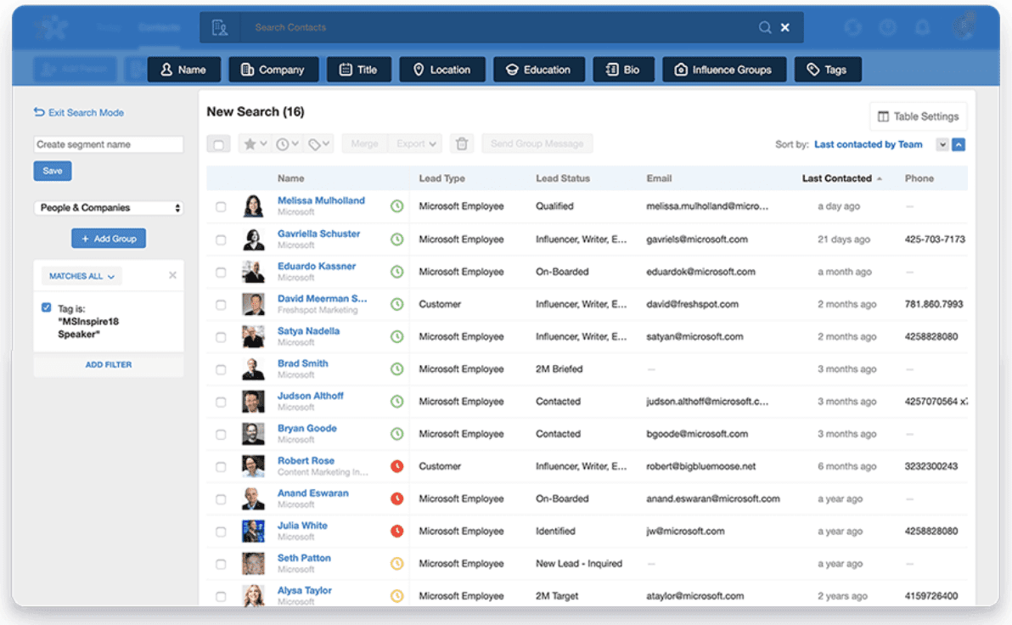Toggle the select-all checkbox in the toolbar
This screenshot has height=625, width=1012.
pyautogui.click(x=218, y=144)
